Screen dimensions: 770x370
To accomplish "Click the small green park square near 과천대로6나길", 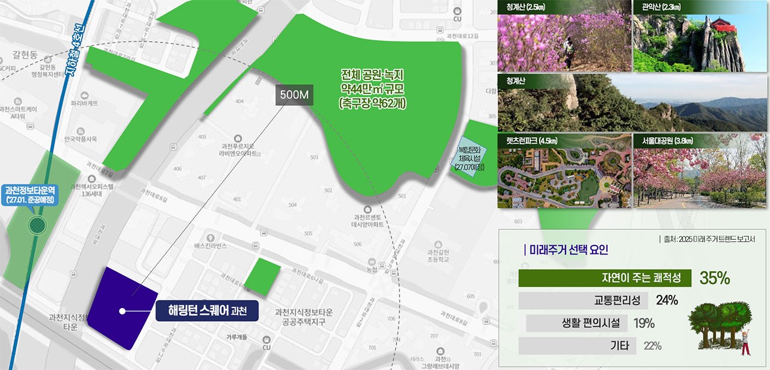I will click(x=262, y=277).
